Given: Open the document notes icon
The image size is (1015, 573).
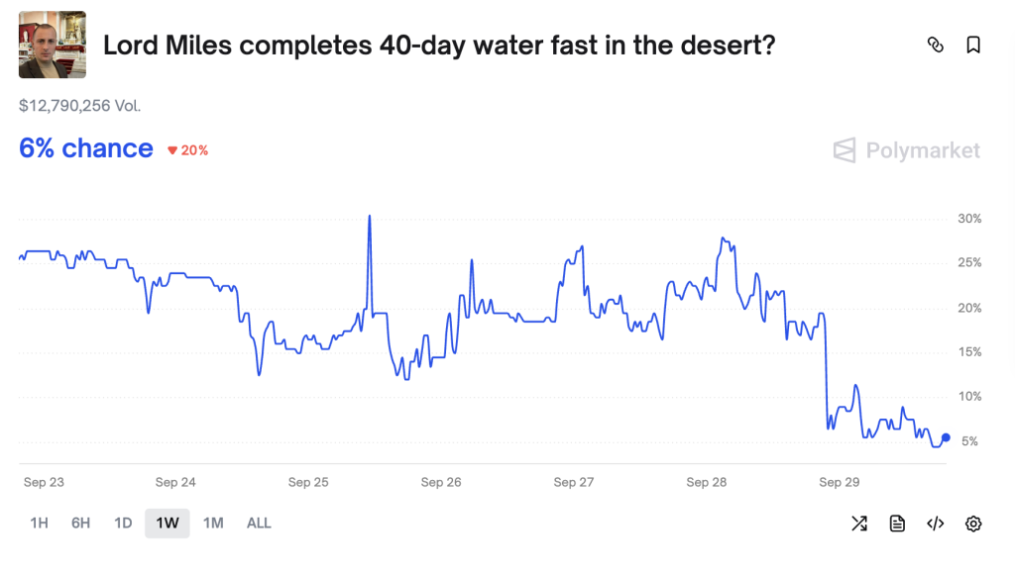Looking at the screenshot, I should point(897,524).
